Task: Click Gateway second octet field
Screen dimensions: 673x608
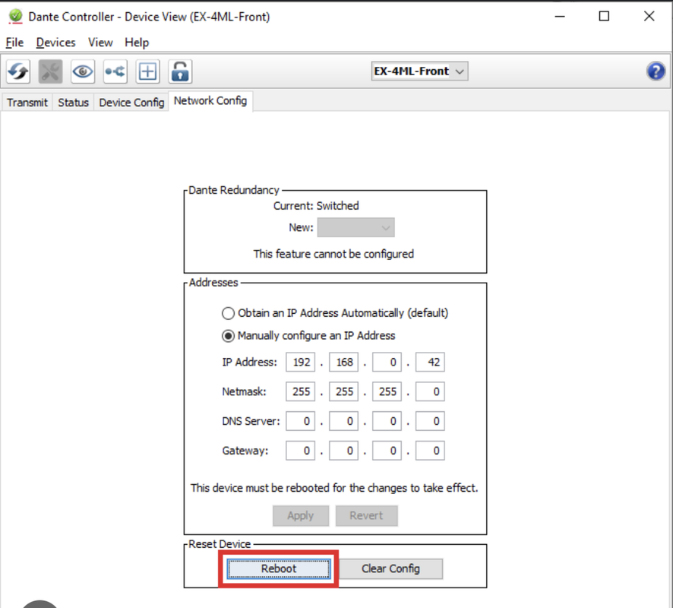Action: click(x=344, y=451)
